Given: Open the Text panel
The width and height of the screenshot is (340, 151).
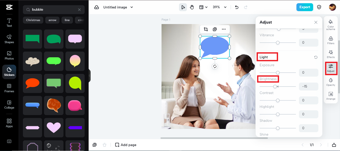Looking at the screenshot, I should point(9,23).
